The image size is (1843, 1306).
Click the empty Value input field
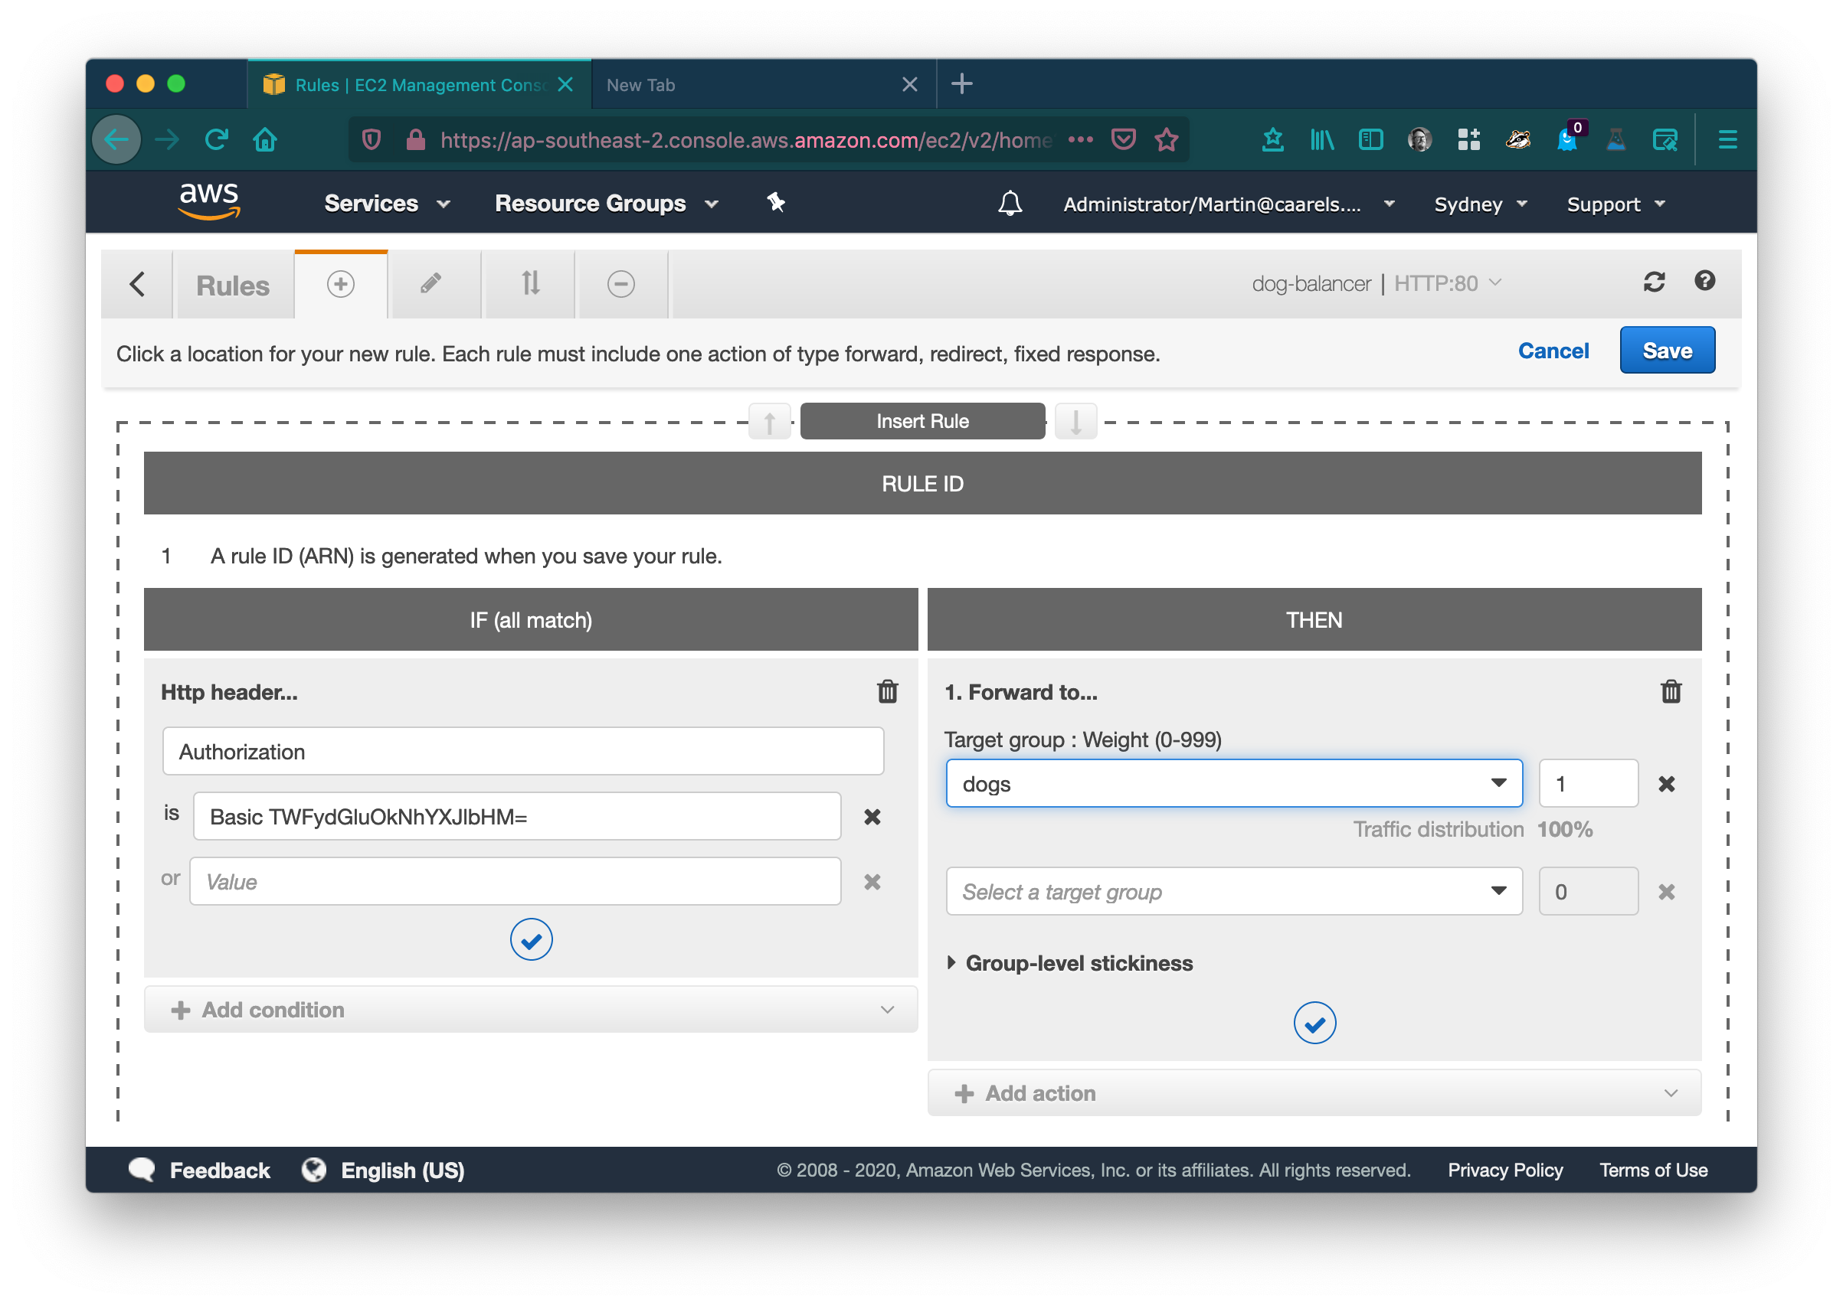(515, 882)
